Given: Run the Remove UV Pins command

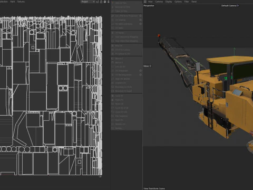Looking at the screenshot, I should tap(126, 7).
